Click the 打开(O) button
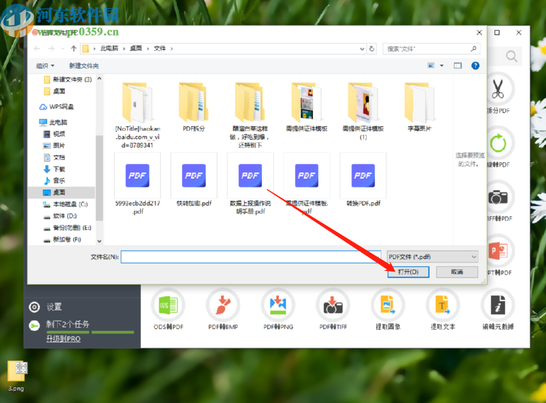 [x=407, y=272]
